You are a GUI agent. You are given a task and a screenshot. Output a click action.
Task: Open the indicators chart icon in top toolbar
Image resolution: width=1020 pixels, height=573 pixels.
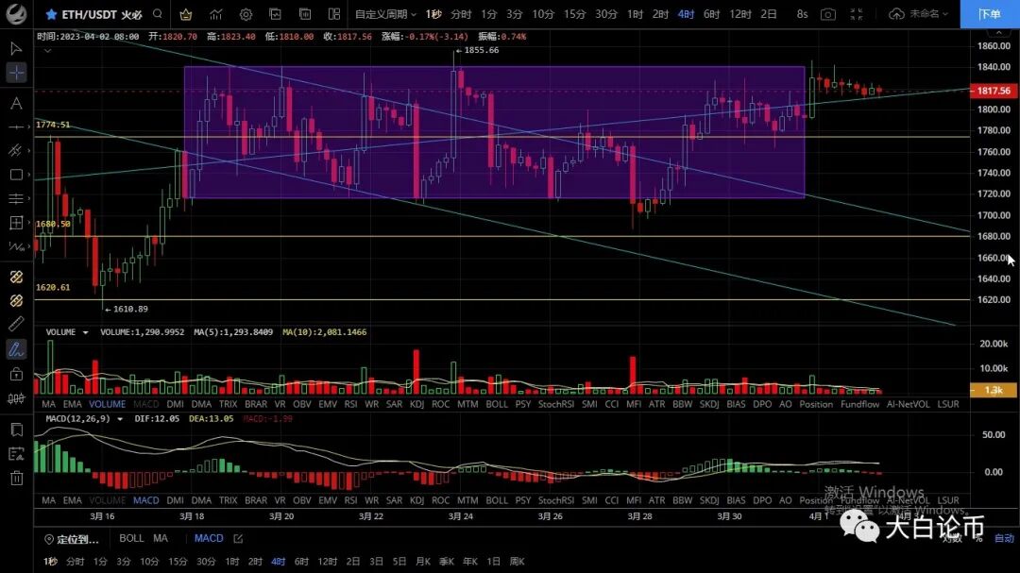216,13
